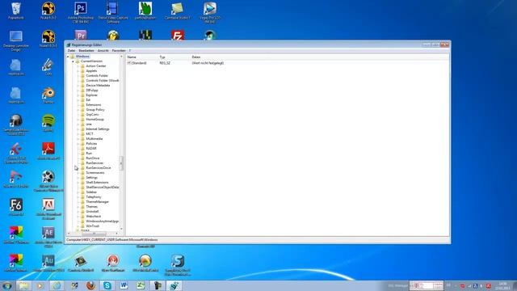
Task: Select the MCT key
Action: coord(90,134)
